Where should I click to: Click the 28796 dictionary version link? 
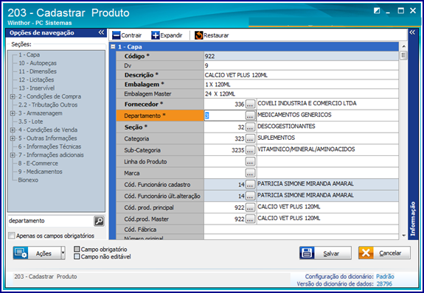(x=384, y=284)
